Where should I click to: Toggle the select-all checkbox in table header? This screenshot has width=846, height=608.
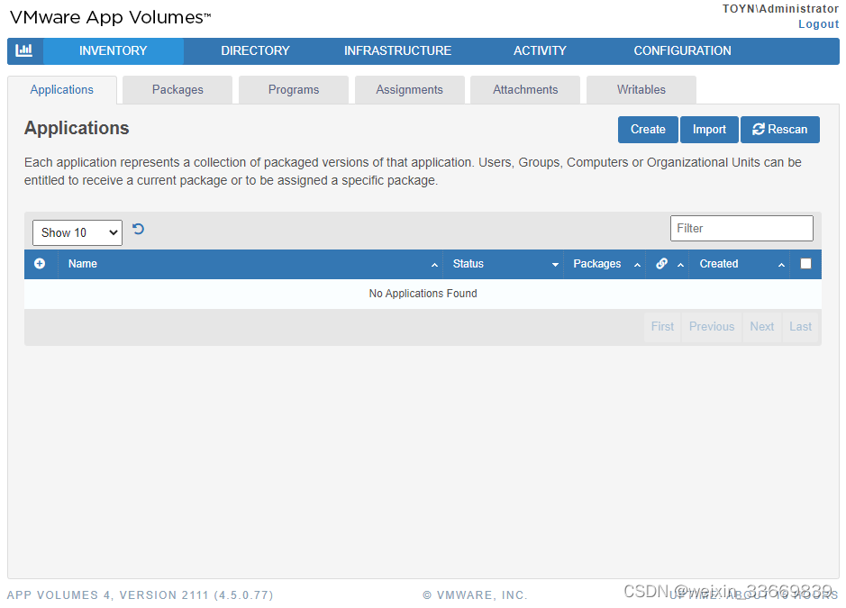pyautogui.click(x=805, y=263)
